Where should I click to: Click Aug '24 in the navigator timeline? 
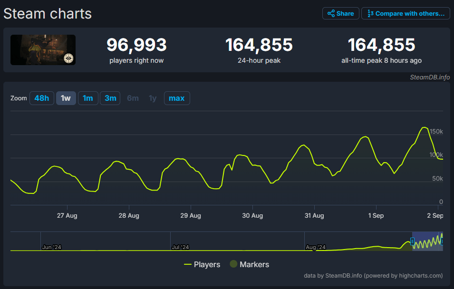click(316, 247)
